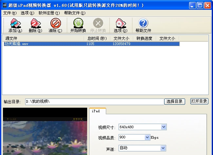The image size is (213, 155).
Task: Open the 文件(W) menu
Action: click(10, 13)
